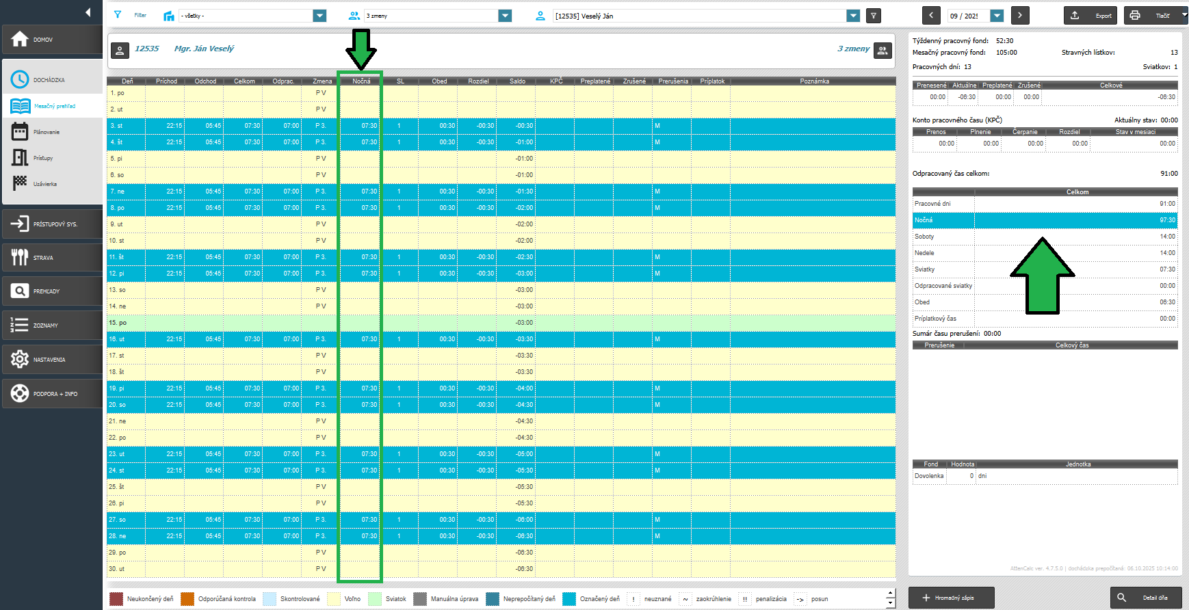Screen dimensions: 1189x610
Task: Open the Mesačný prehľad view
Action: pyautogui.click(x=54, y=106)
